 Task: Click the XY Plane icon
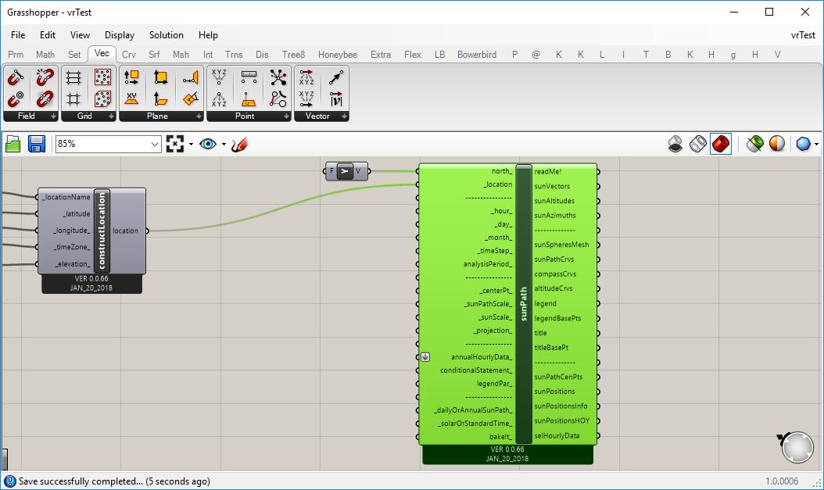[x=131, y=98]
